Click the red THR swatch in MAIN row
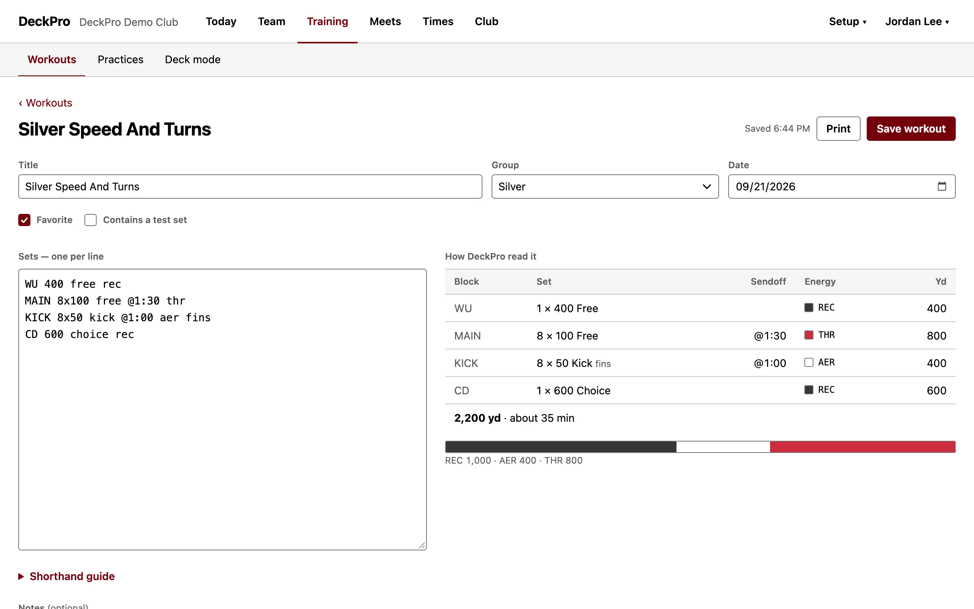The height and width of the screenshot is (609, 974). click(x=808, y=335)
